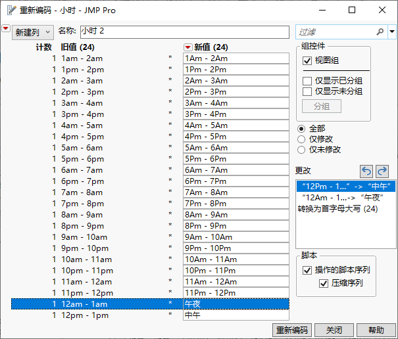Edit the new value field 1Am - 2Am
Screen dimensions: 398x339
[x=236, y=58]
